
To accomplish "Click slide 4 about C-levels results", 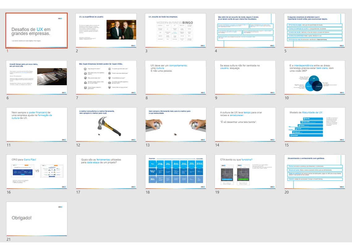I will 245,31.
